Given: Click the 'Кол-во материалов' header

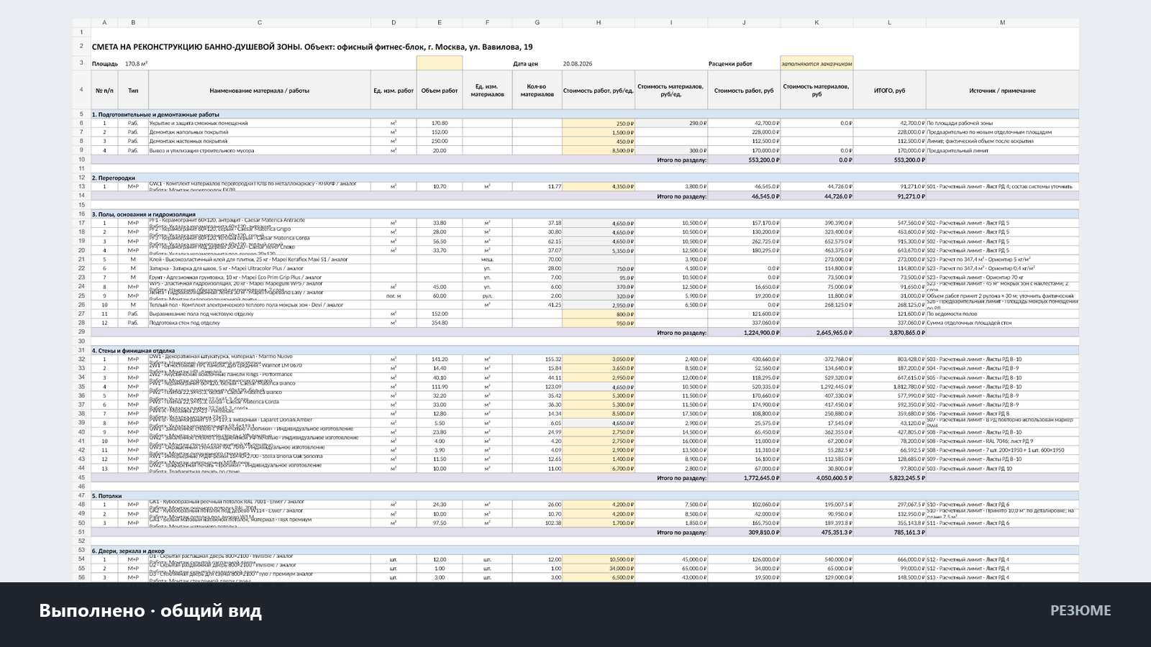Looking at the screenshot, I should [x=537, y=91].
